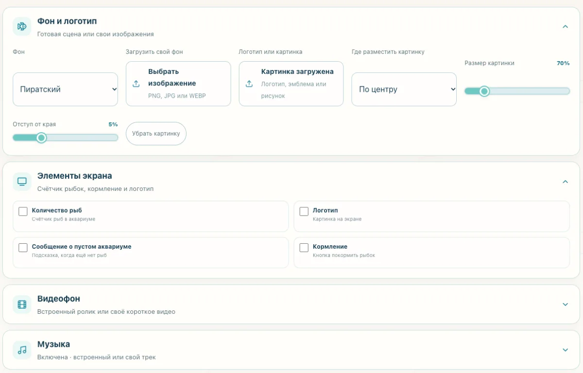Check Сообщение о пустом аквариуме
The image size is (583, 373).
(x=23, y=248)
